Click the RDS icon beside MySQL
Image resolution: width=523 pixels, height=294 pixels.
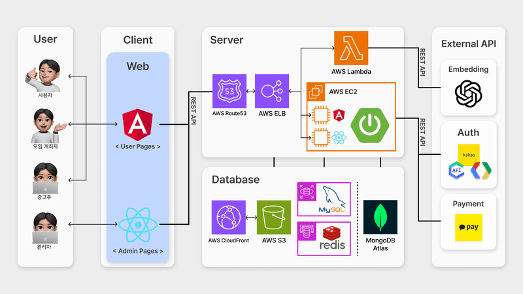[307, 192]
